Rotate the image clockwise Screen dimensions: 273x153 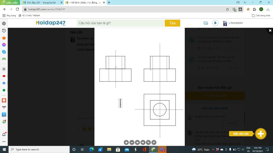[x=154, y=142]
